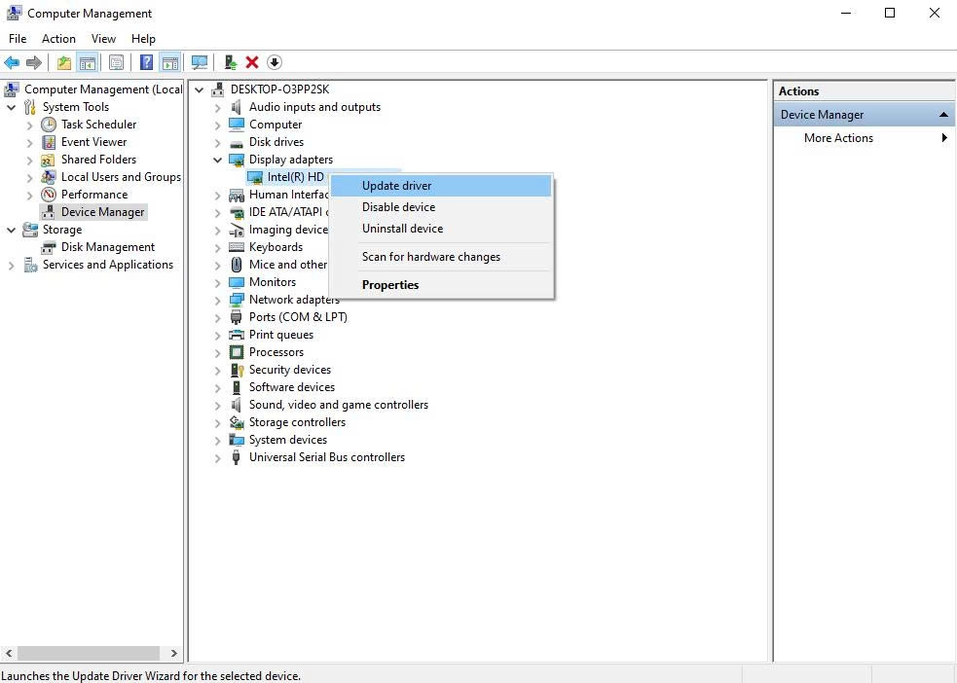
Task: Open the Action menu
Action: coord(58,38)
